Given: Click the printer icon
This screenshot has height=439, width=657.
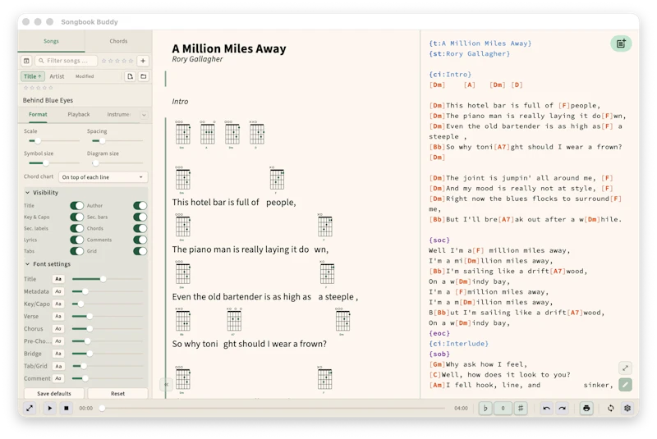Looking at the screenshot, I should pos(586,408).
